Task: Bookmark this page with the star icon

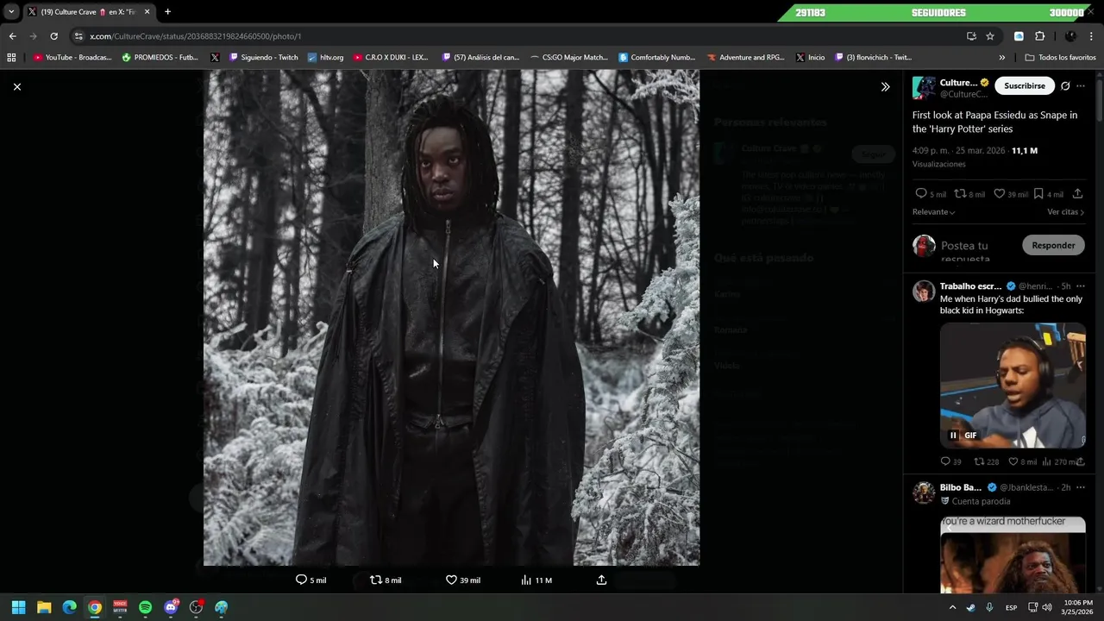Action: coord(990,36)
